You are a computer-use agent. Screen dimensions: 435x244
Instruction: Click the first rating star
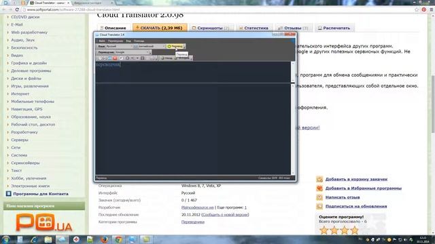click(x=324, y=230)
